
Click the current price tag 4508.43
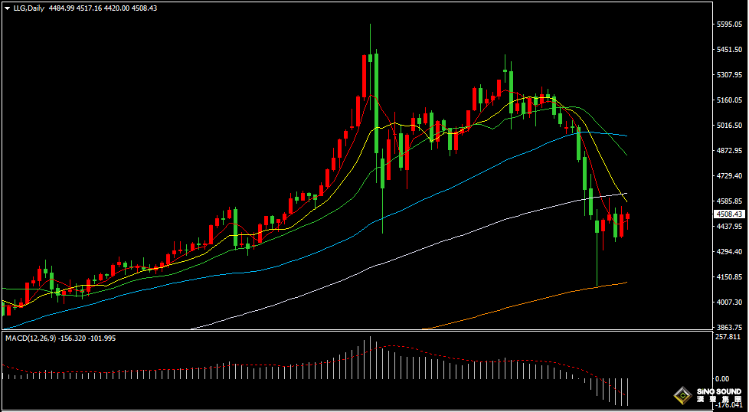pos(724,214)
